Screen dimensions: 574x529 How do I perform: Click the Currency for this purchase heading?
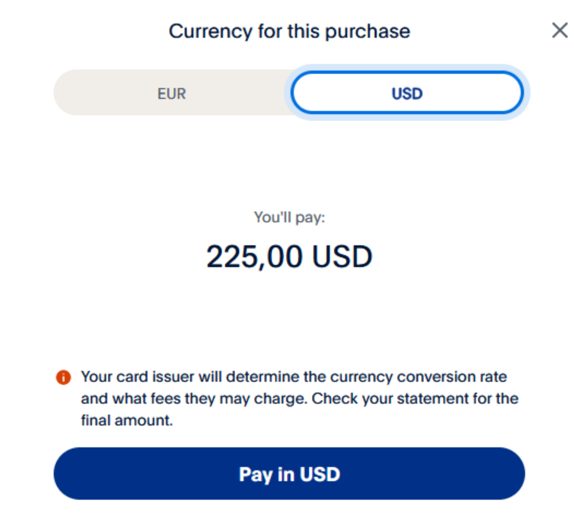[x=289, y=31]
